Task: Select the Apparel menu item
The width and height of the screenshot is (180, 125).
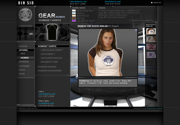Action: 23,50
